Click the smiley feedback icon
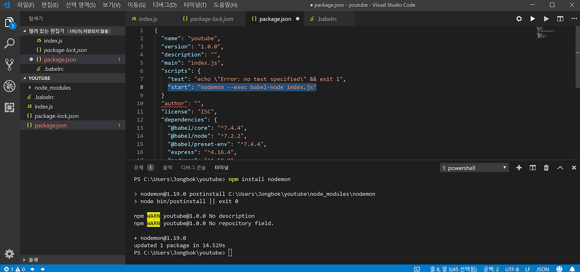580x272 pixels. point(560,269)
